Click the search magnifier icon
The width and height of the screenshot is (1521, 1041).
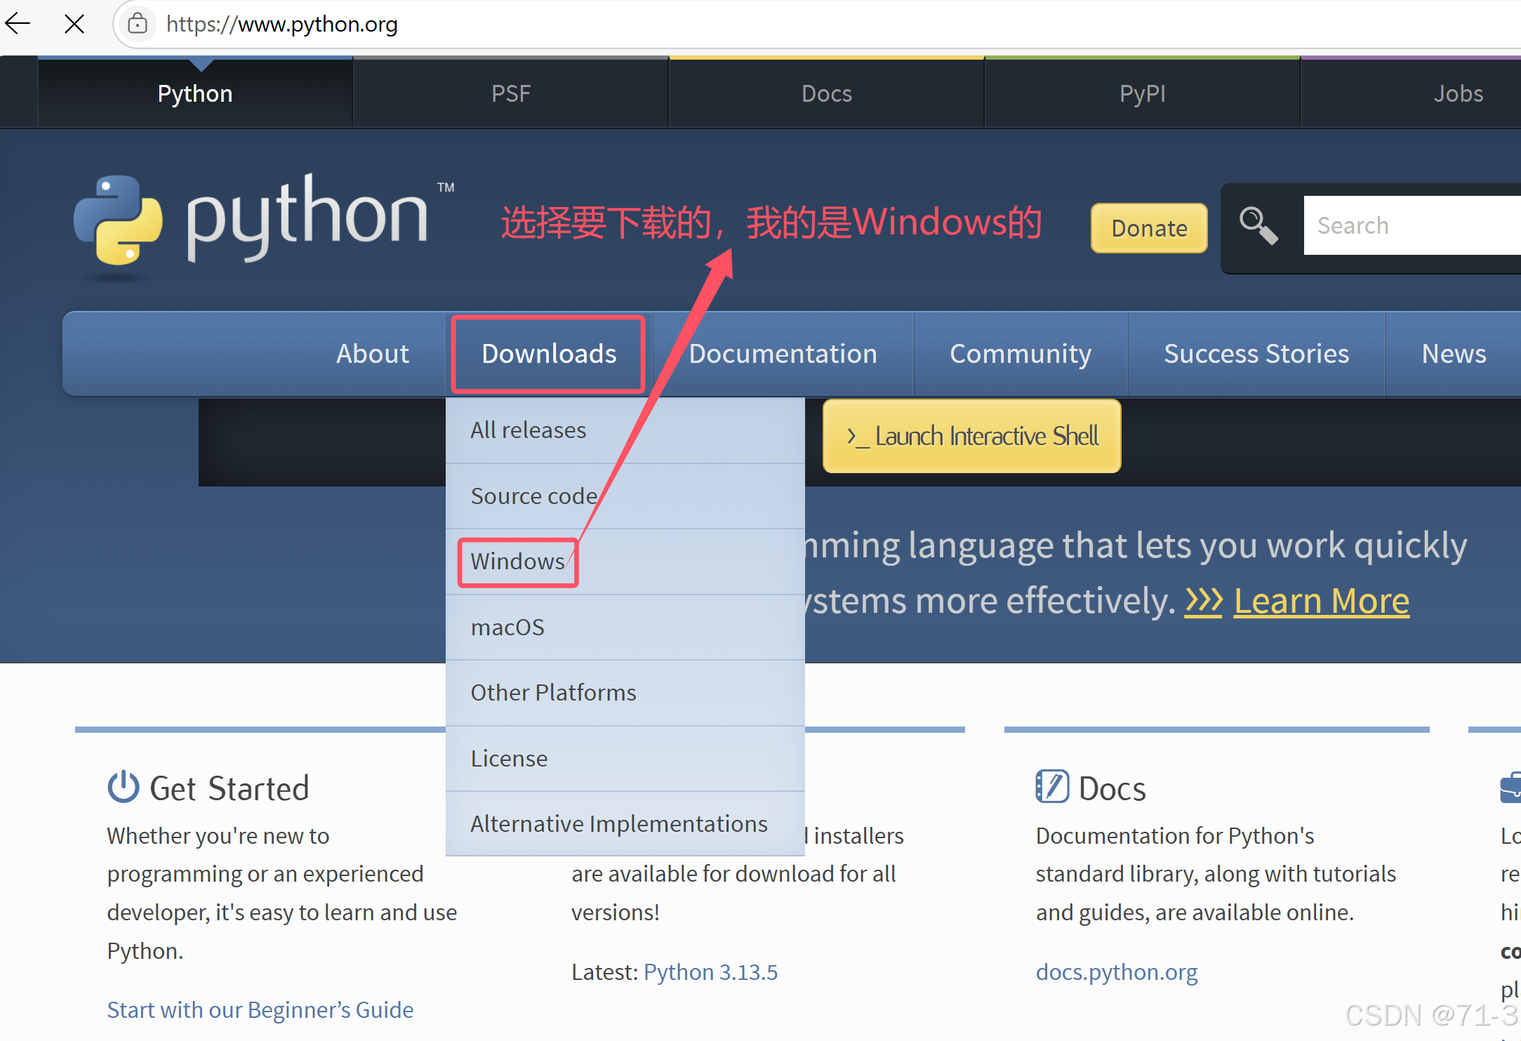click(x=1257, y=225)
